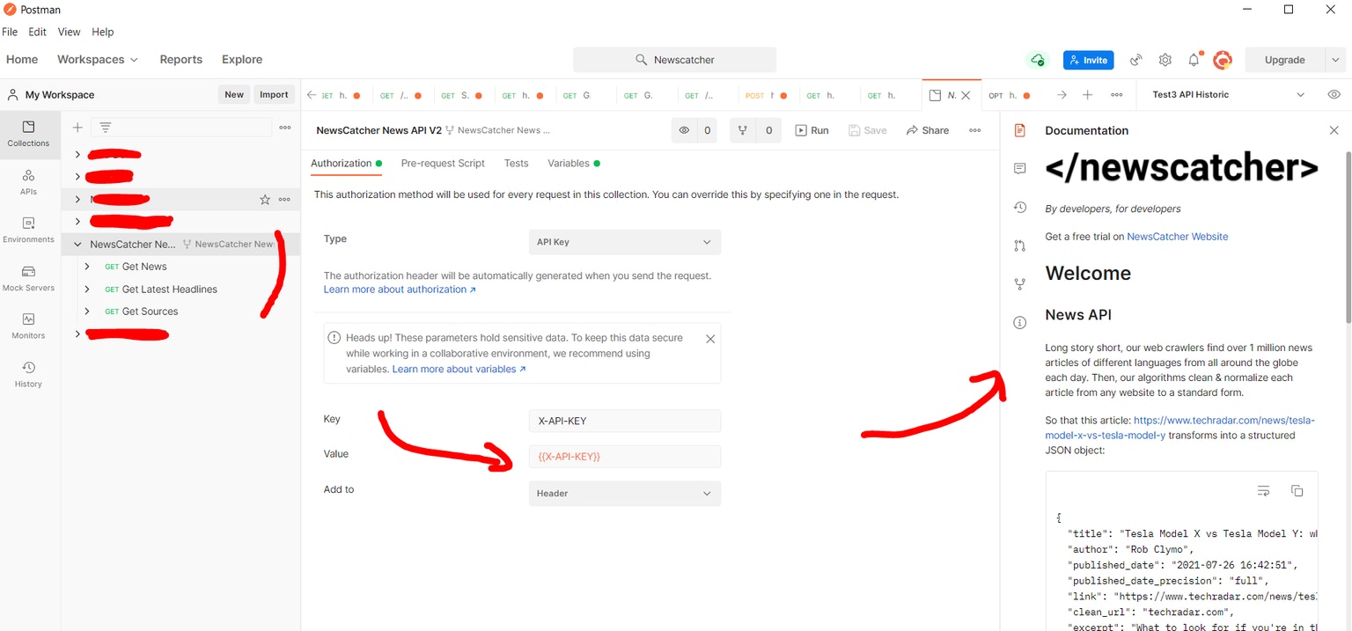Viewport: 1352px width, 631px height.
Task: Open highlighted collection's three-dot options
Action: 284,200
